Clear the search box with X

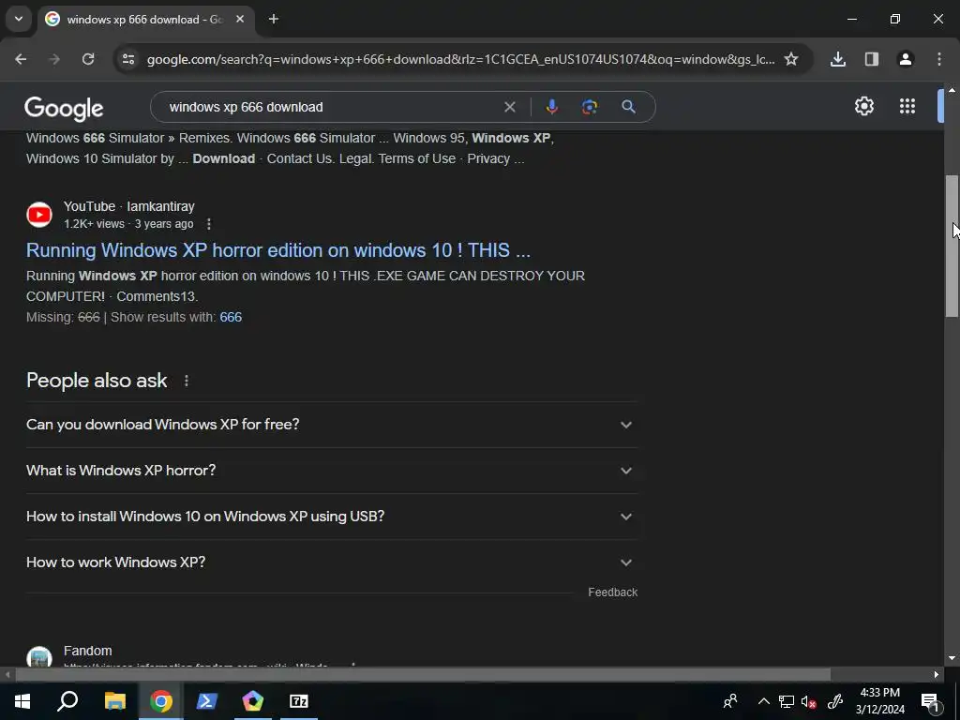509,107
